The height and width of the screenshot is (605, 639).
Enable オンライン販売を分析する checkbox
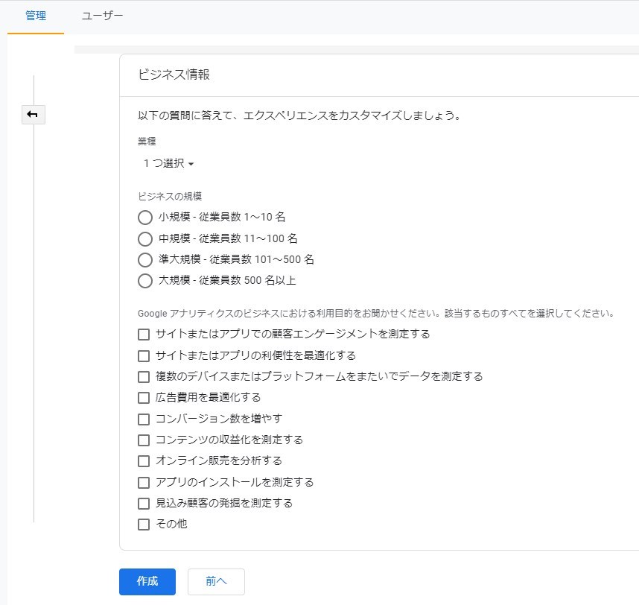pos(143,460)
